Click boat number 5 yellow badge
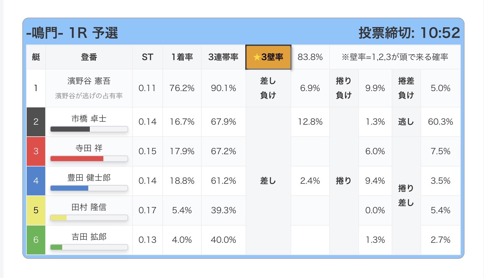 pyautogui.click(x=36, y=210)
